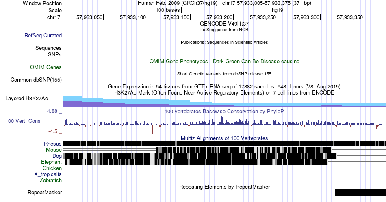Click the 4.88 conservation axis value
The image size is (386, 202).
(x=52, y=111)
